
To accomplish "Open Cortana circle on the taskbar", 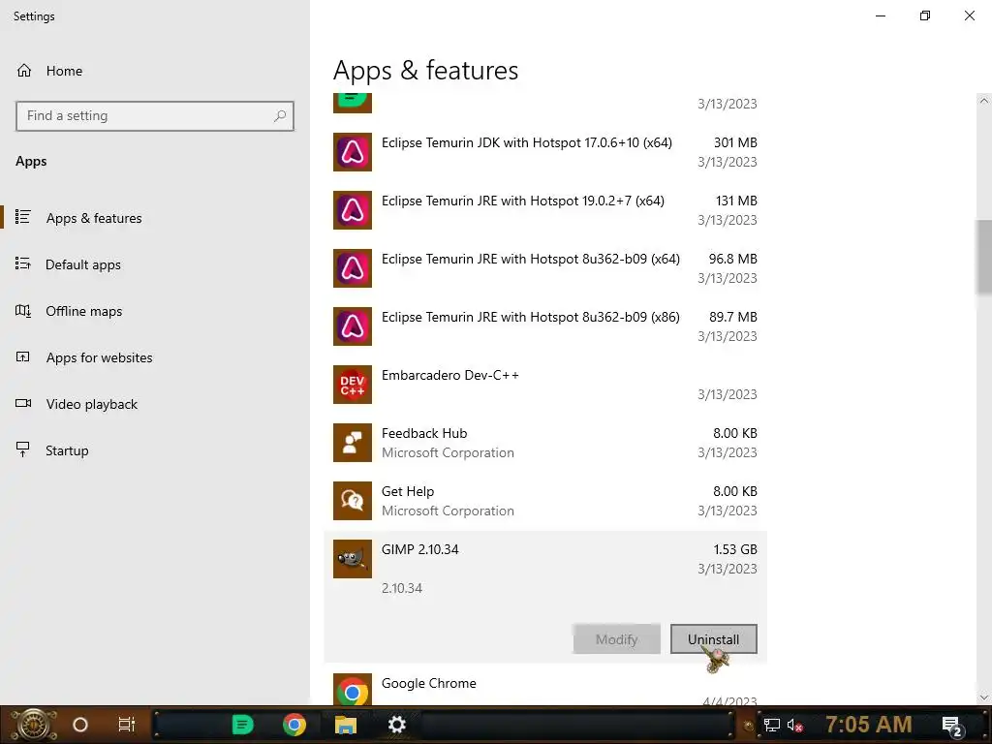I will tap(80, 725).
